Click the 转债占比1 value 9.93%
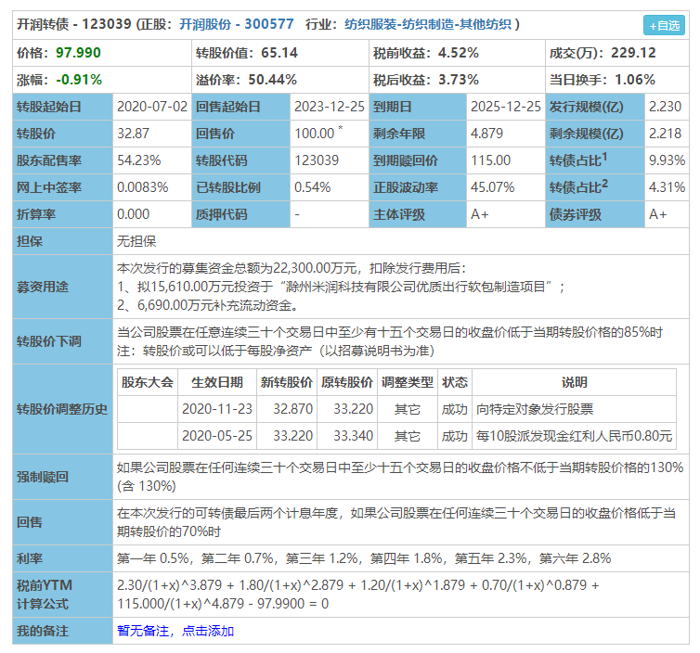 [x=667, y=160]
